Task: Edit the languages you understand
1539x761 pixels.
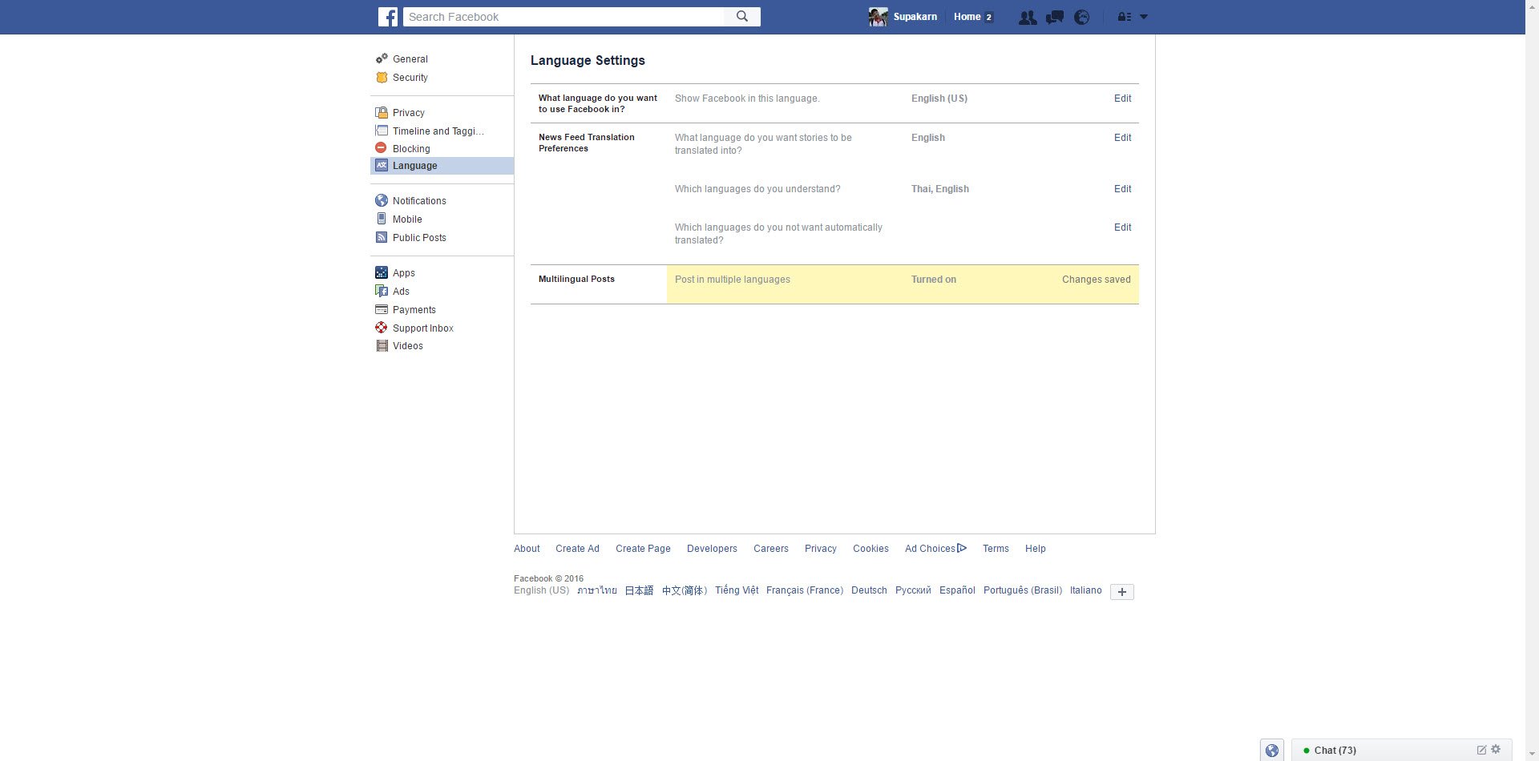Action: click(1122, 189)
